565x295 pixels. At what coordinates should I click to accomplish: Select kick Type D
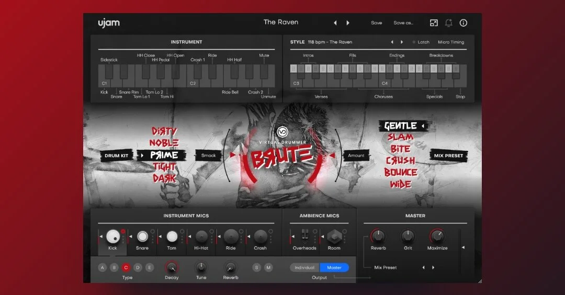coord(138,267)
